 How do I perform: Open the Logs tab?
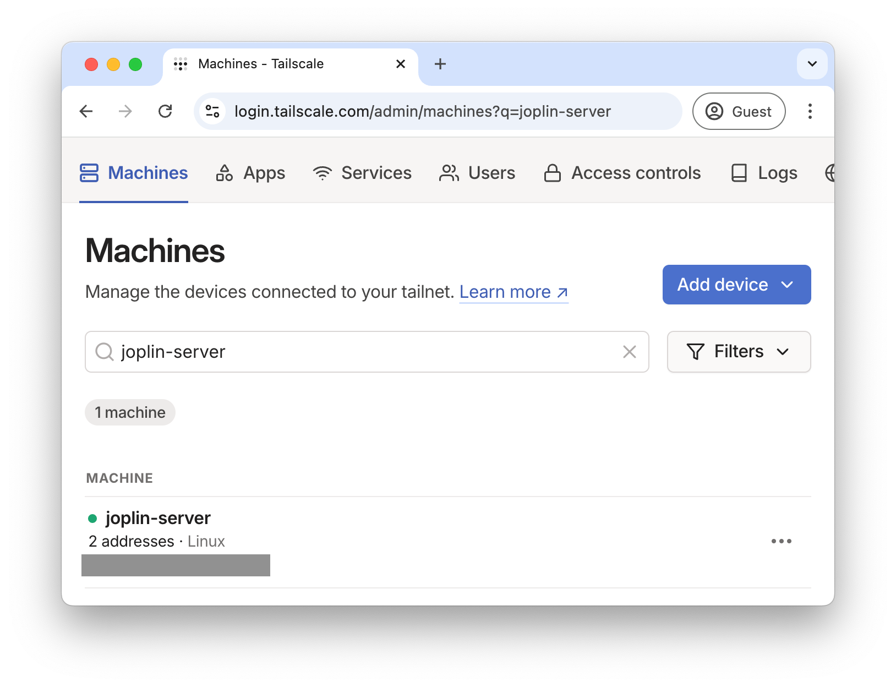764,173
